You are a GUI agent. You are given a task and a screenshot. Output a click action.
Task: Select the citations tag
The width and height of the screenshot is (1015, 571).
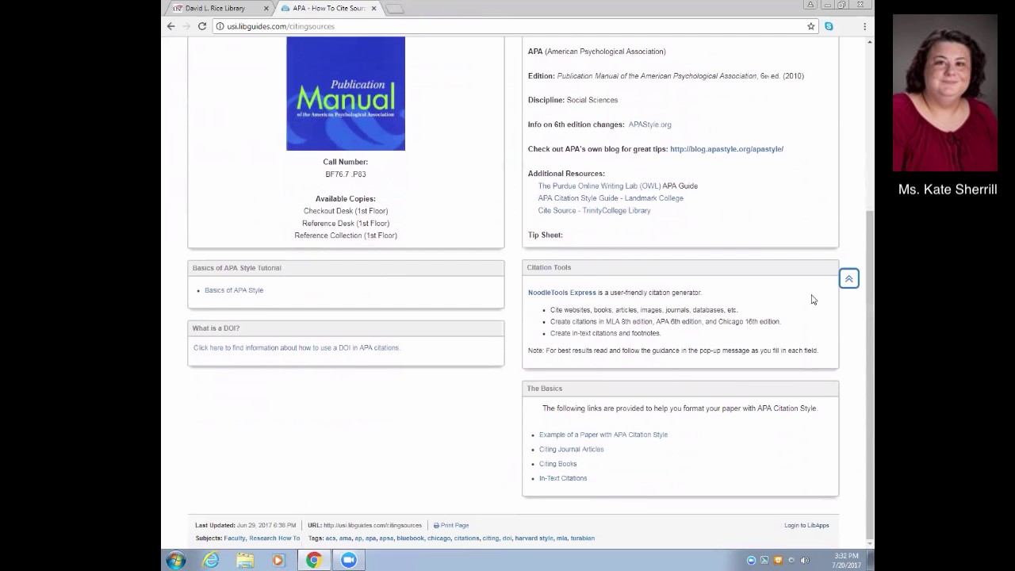[x=466, y=538]
